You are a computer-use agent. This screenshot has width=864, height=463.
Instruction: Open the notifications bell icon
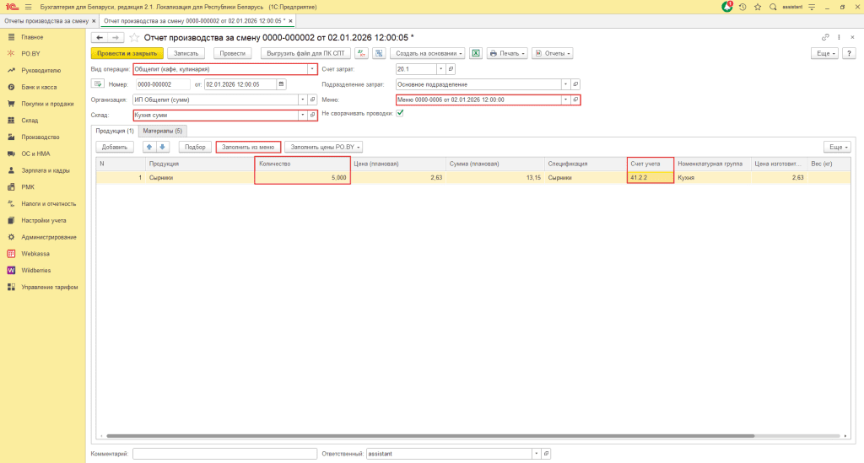tap(727, 7)
